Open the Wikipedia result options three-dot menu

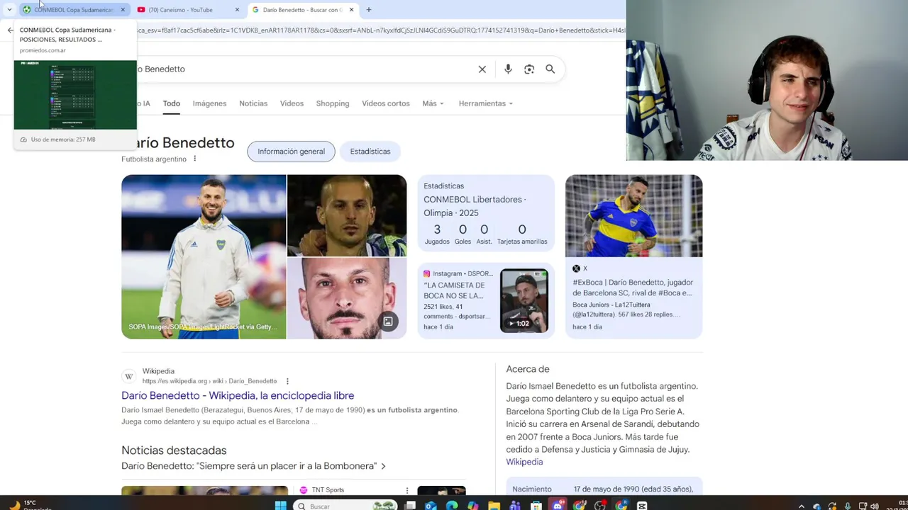[x=287, y=381]
